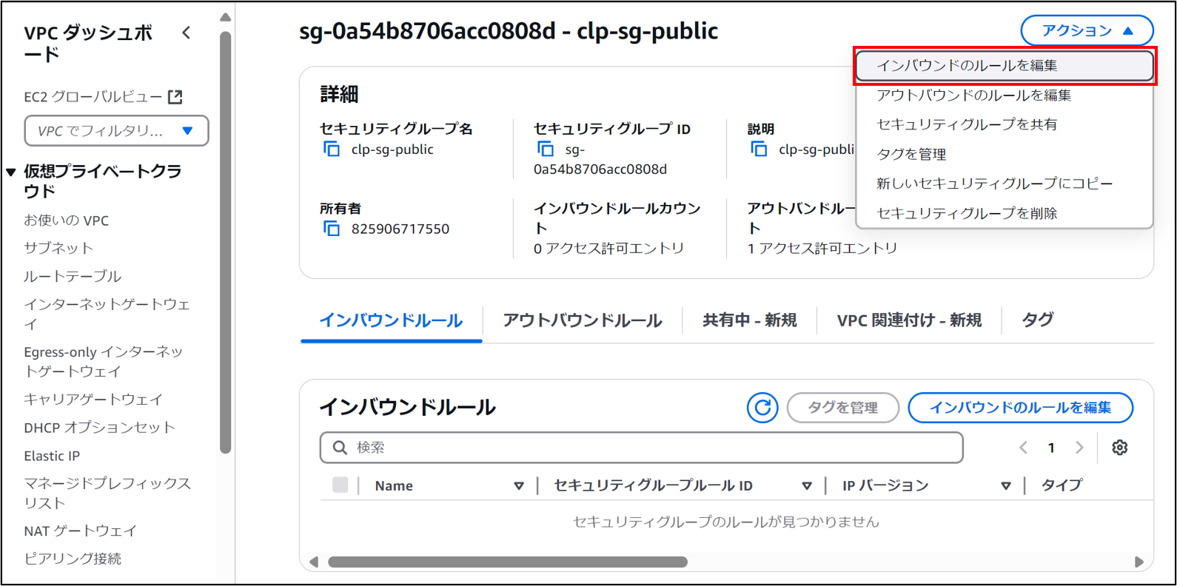Copy the security group ID value
1177x586 pixels.
[x=546, y=149]
